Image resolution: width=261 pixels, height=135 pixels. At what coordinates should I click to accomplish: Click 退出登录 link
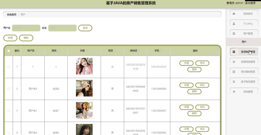click(250, 3)
